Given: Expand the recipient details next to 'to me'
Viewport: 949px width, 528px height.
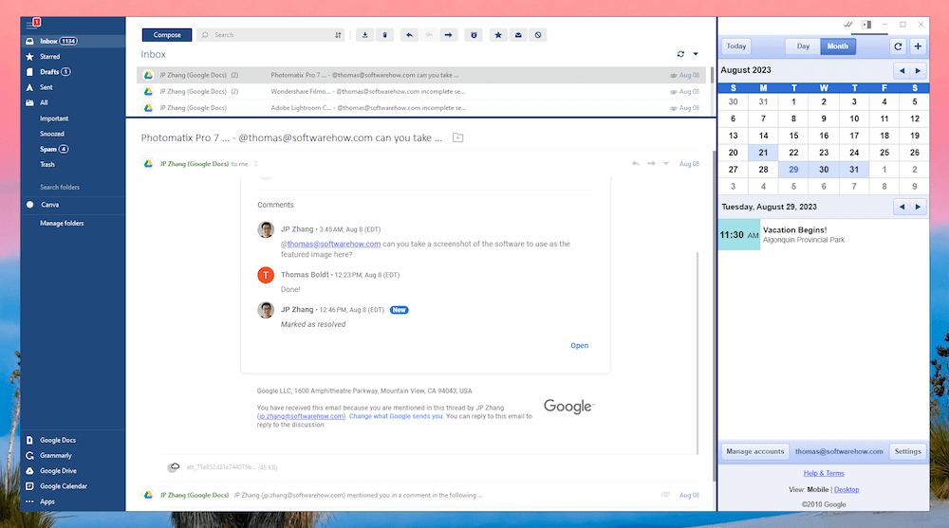Looking at the screenshot, I should click(x=255, y=164).
